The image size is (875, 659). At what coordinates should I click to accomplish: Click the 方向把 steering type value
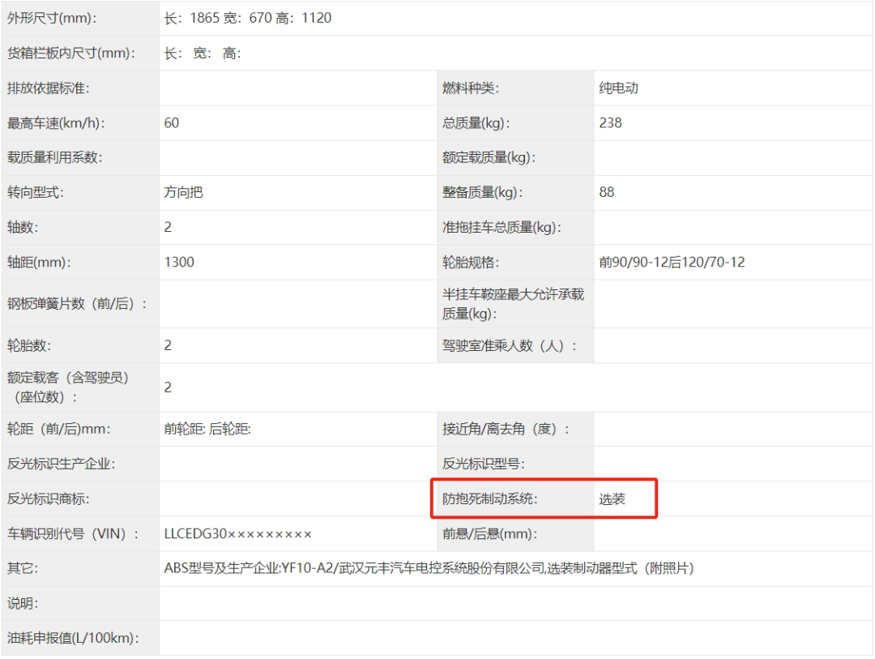(184, 192)
